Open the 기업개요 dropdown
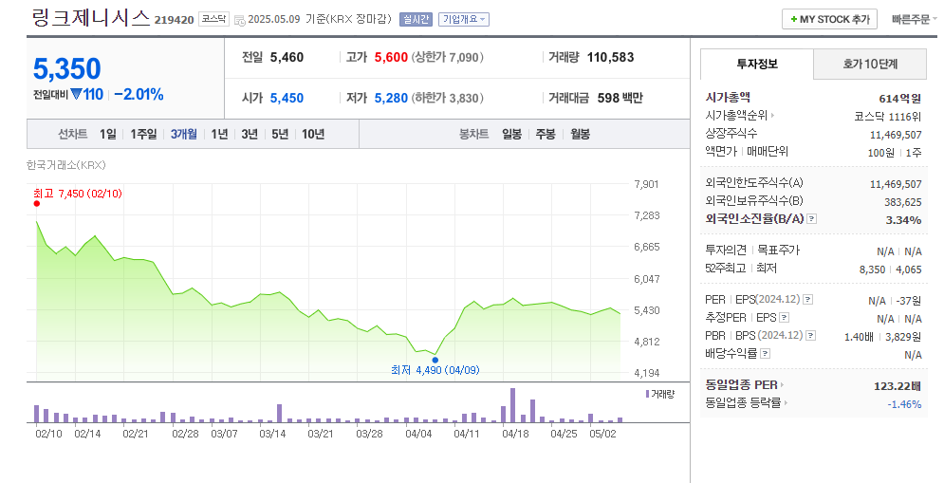Image resolution: width=944 pixels, height=483 pixels. coord(464,19)
